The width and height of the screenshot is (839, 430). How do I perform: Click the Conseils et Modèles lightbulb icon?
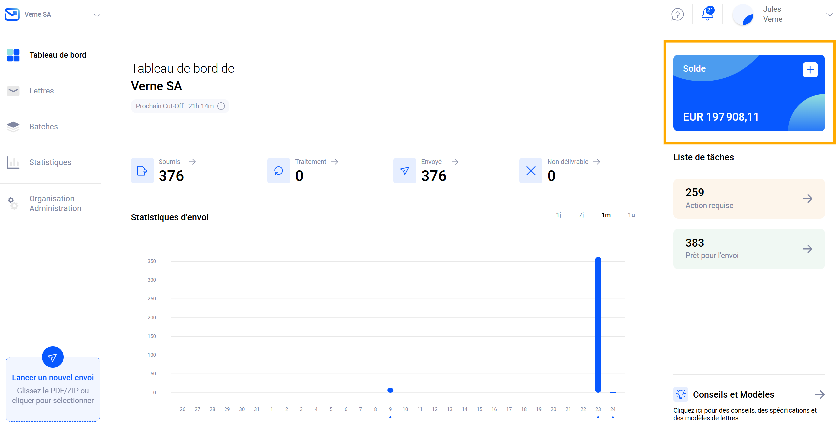point(680,394)
